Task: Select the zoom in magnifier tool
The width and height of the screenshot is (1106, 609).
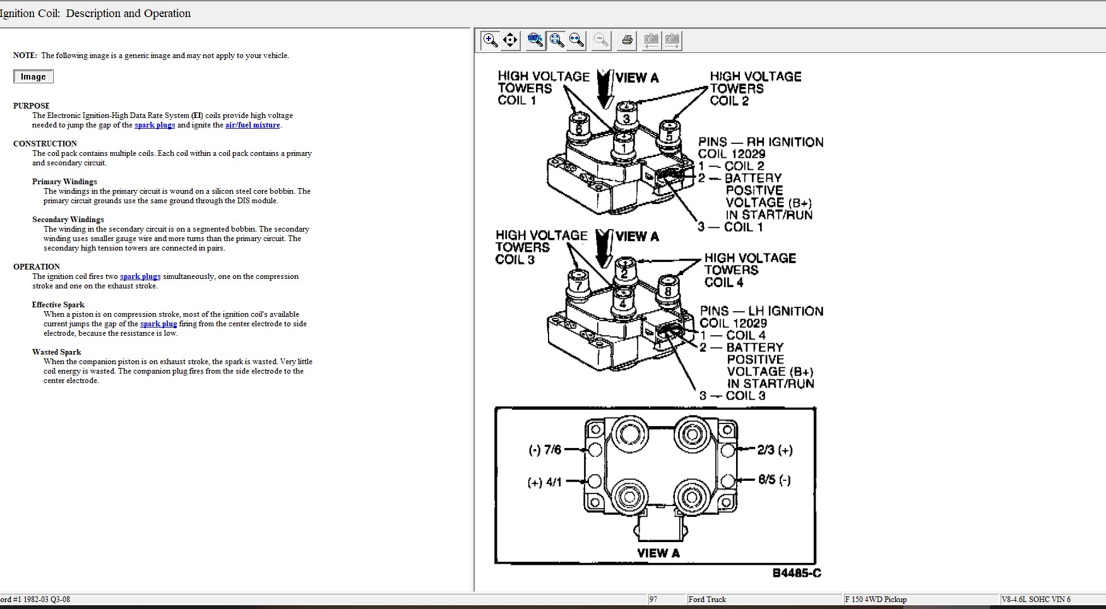Action: [490, 40]
